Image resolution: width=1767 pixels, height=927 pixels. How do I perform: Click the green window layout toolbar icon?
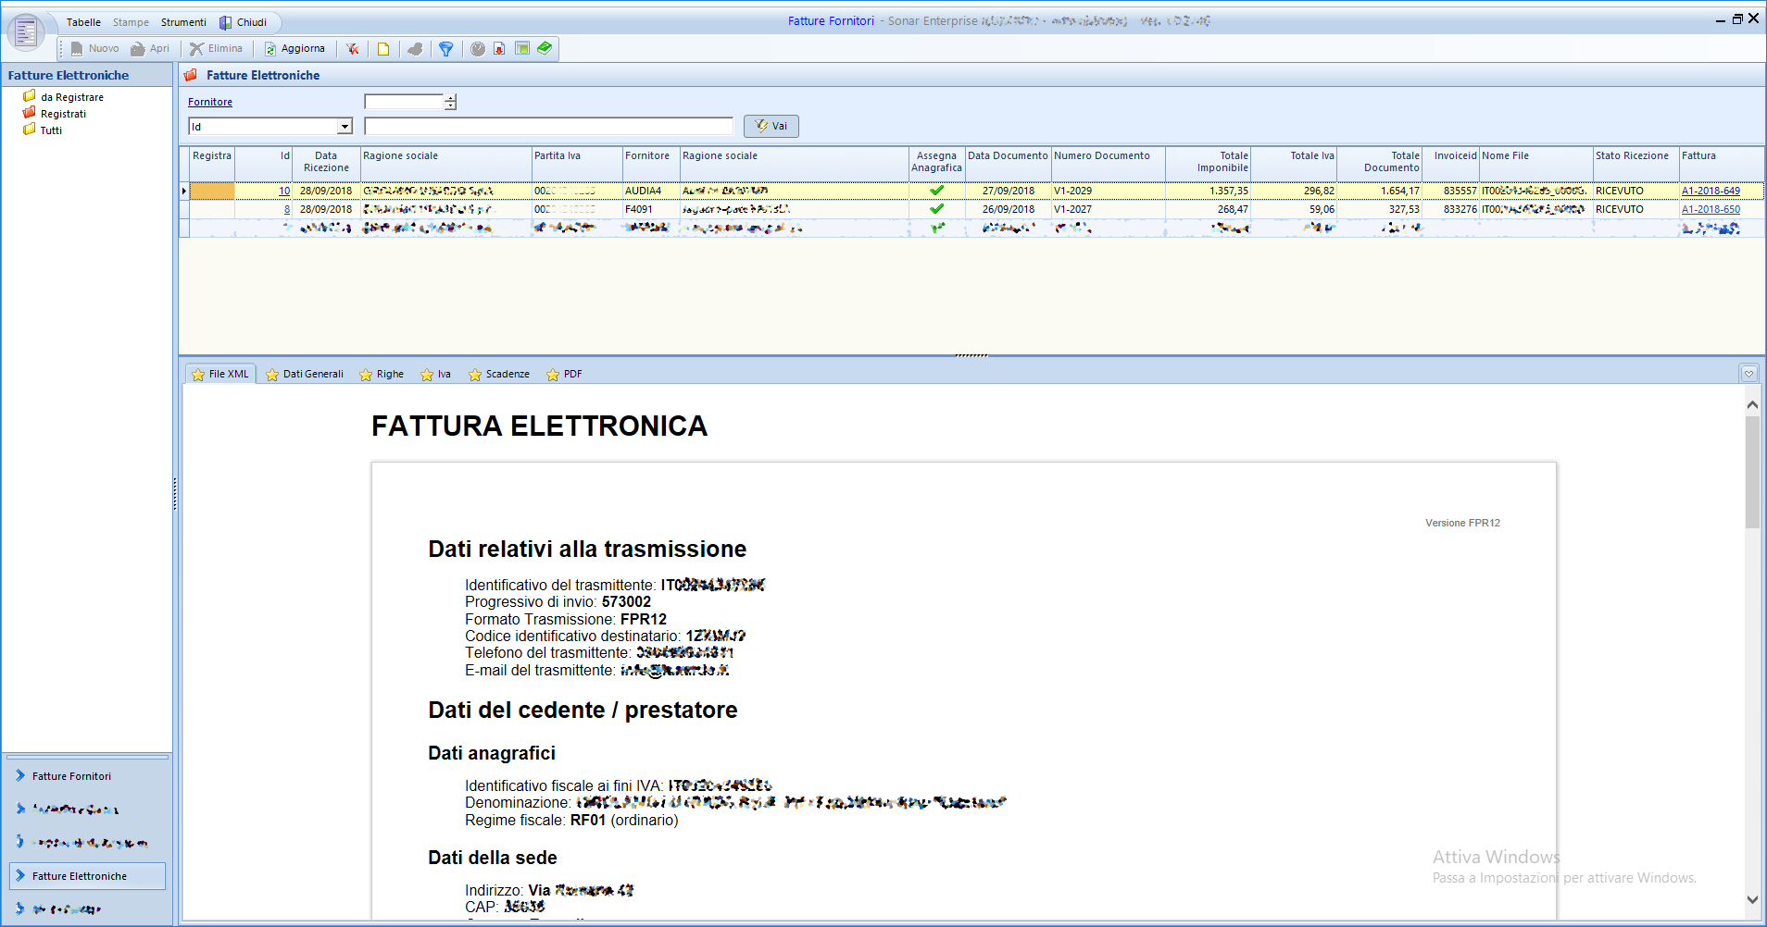pos(522,49)
